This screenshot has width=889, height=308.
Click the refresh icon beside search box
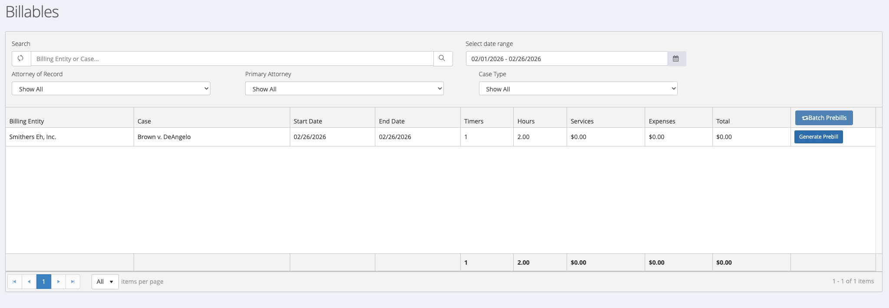coord(21,58)
